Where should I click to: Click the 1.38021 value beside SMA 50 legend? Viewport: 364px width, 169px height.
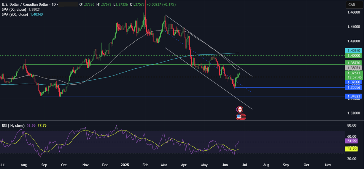click(x=35, y=9)
